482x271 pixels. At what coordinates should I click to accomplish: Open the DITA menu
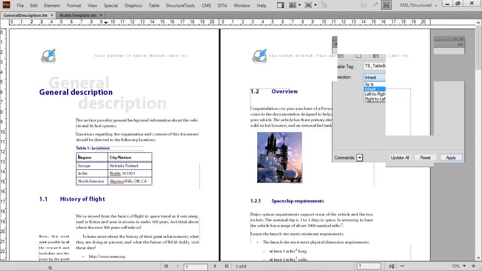pyautogui.click(x=222, y=5)
